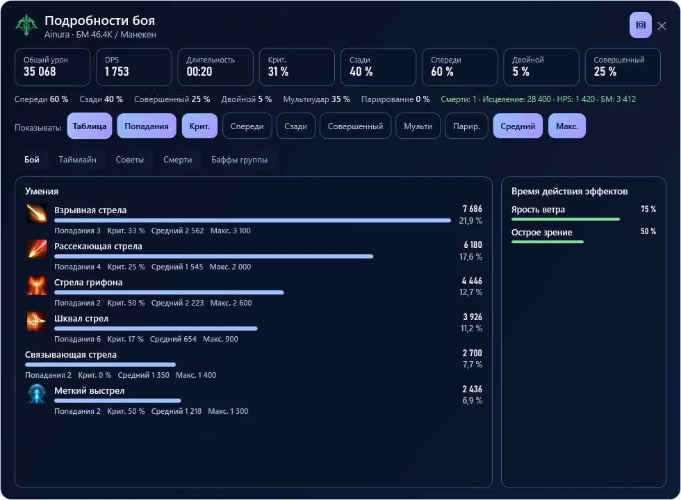This screenshot has height=500, width=681.
Task: Click the Время действия эффектов heading
Action: (569, 192)
